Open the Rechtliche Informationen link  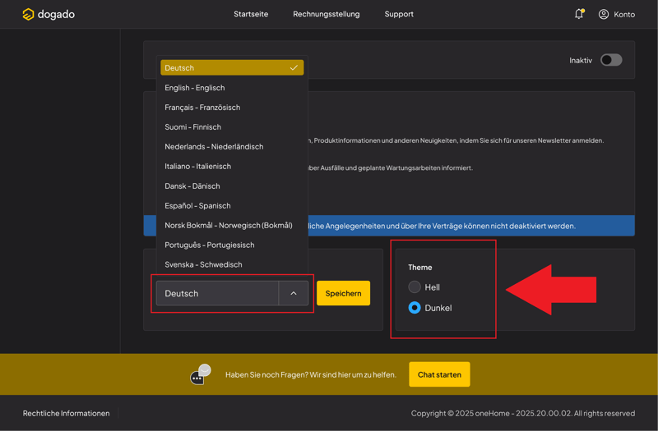66,413
